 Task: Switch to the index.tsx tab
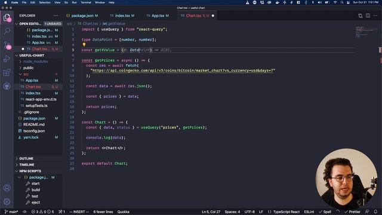pyautogui.click(x=122, y=16)
